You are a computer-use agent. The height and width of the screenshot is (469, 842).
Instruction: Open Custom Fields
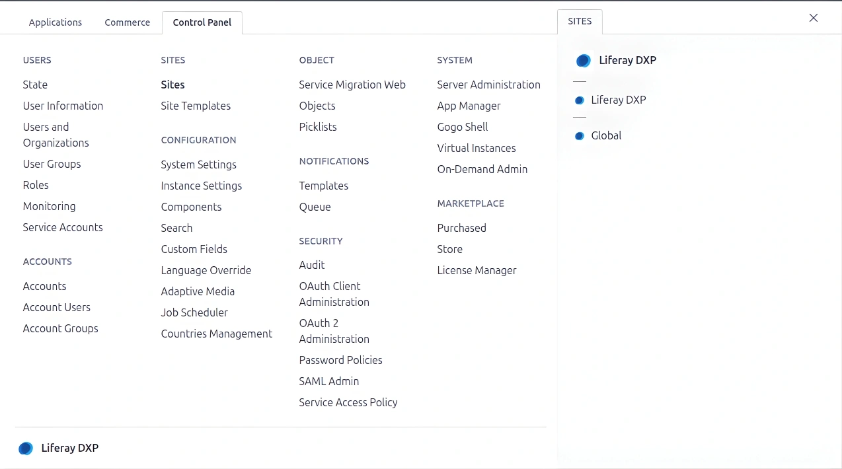coord(194,249)
